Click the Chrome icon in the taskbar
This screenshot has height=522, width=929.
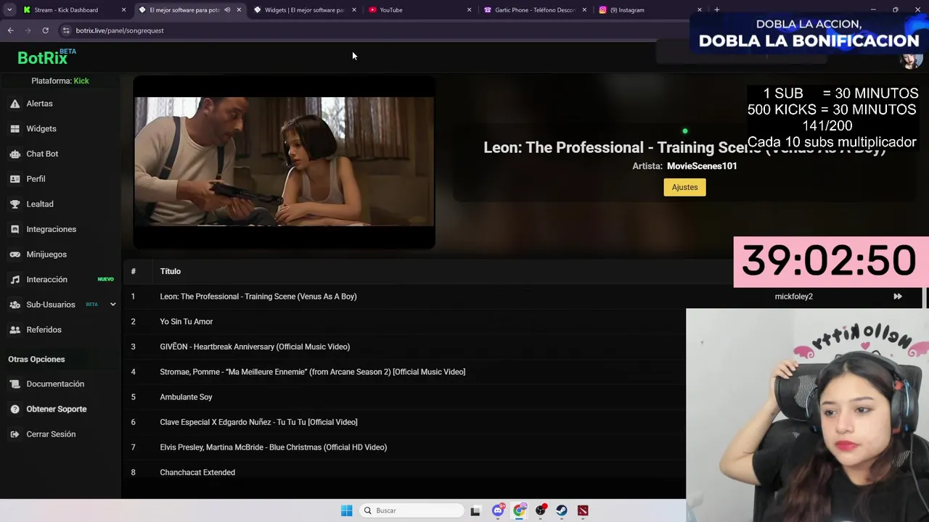coord(520,510)
